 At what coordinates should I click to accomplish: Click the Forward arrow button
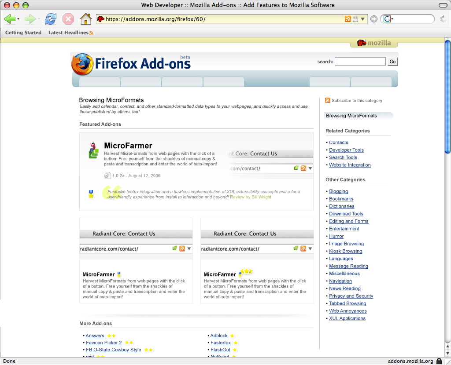(30, 19)
